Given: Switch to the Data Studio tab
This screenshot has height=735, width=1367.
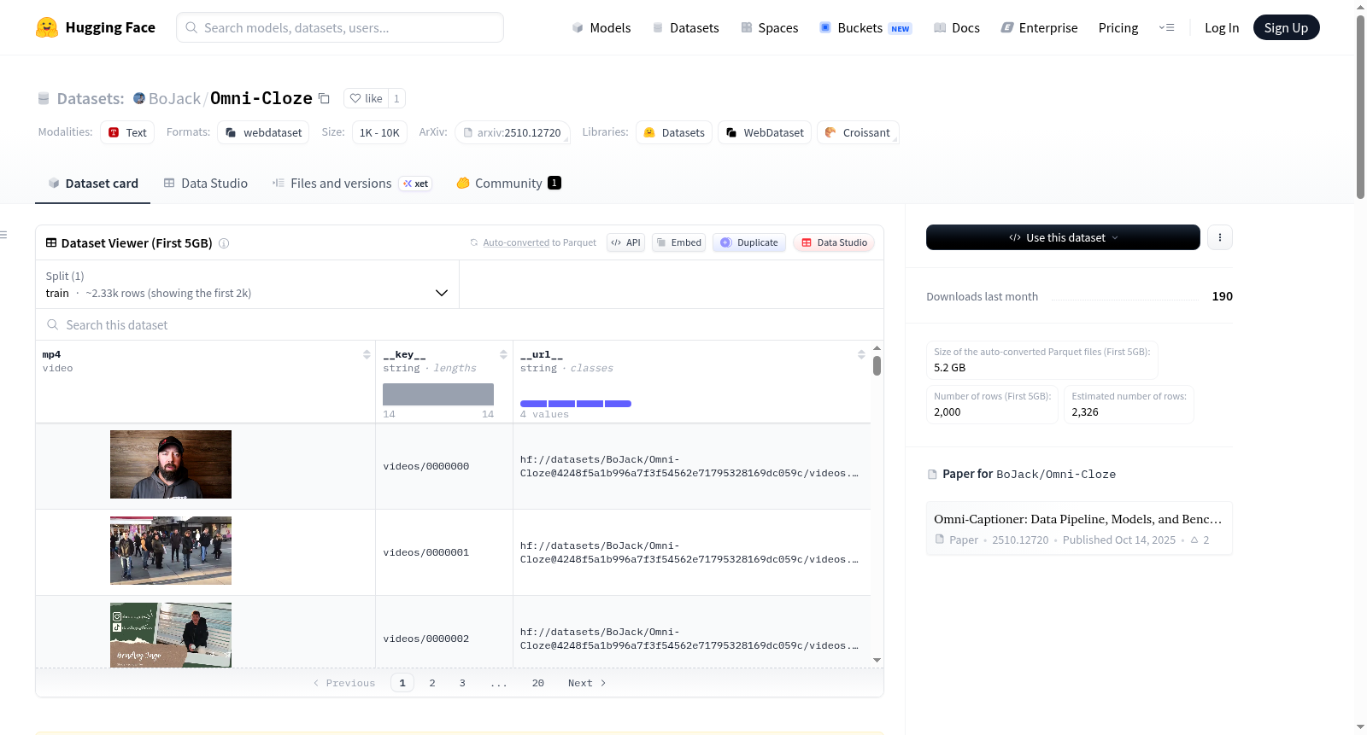Looking at the screenshot, I should click(206, 184).
